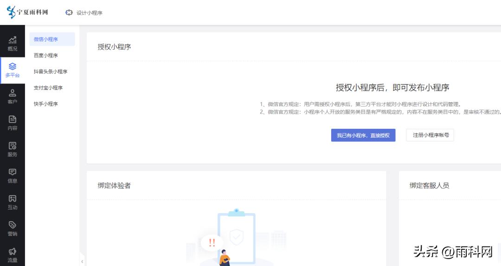Open the 客户 customers sidebar icon
501x266 pixels.
click(x=13, y=97)
